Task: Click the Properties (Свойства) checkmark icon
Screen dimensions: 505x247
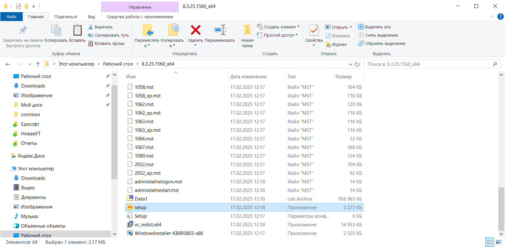Action: pyautogui.click(x=314, y=31)
